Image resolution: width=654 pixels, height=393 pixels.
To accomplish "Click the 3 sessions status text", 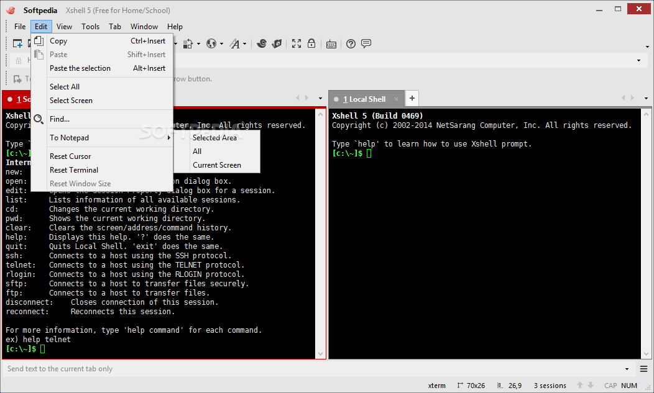I will point(550,386).
